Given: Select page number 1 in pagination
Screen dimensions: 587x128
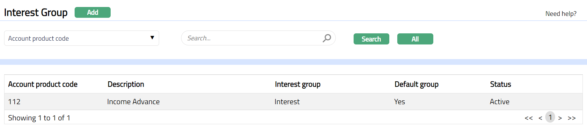Looking at the screenshot, I should coord(550,117).
